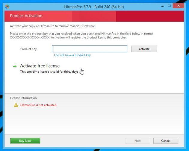Click the greyed-out Next button
The image size is (189, 151).
tap(137, 140)
